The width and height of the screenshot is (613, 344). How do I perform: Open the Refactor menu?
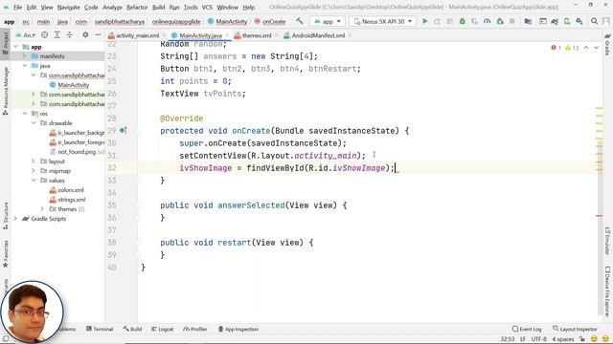137,7
